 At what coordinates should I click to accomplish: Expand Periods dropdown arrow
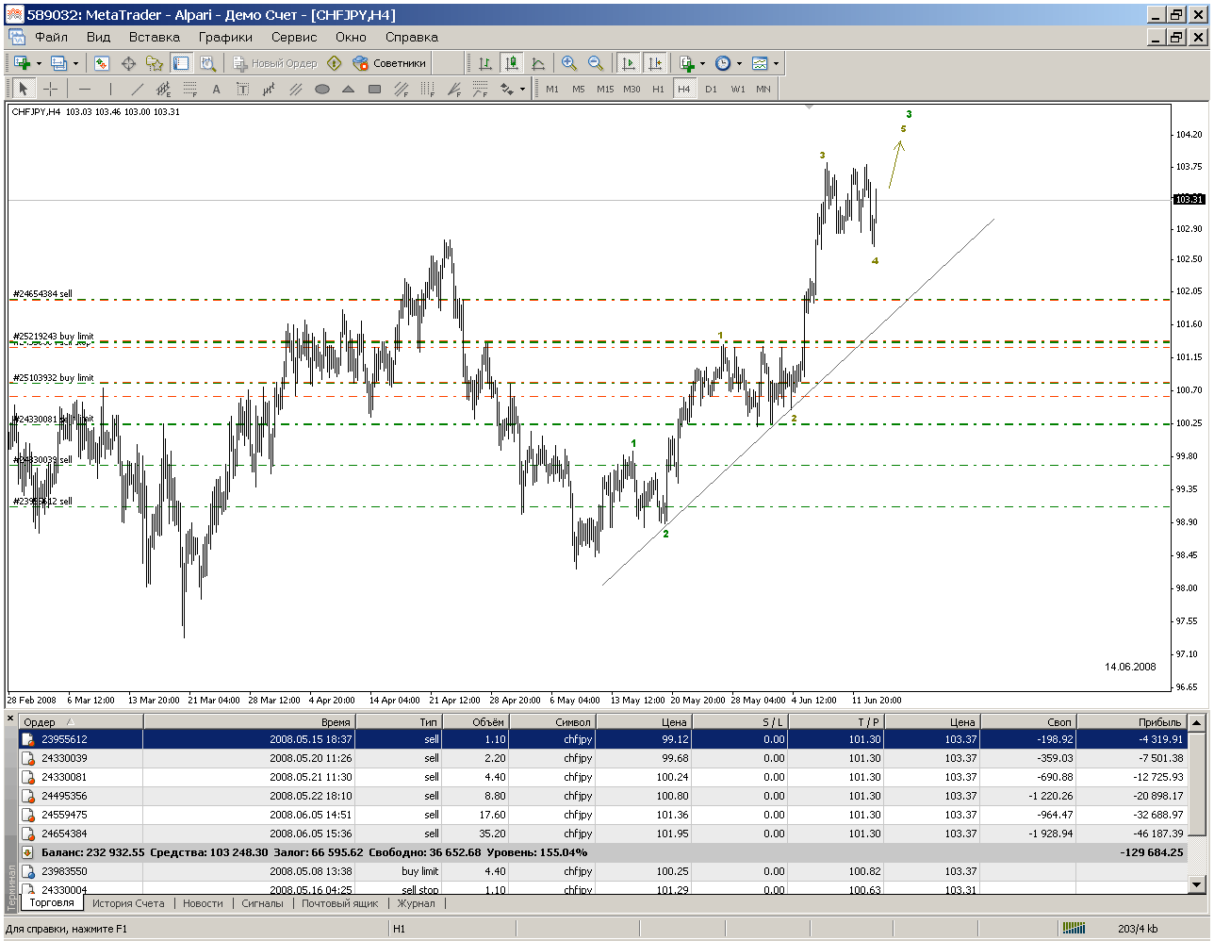pos(739,64)
